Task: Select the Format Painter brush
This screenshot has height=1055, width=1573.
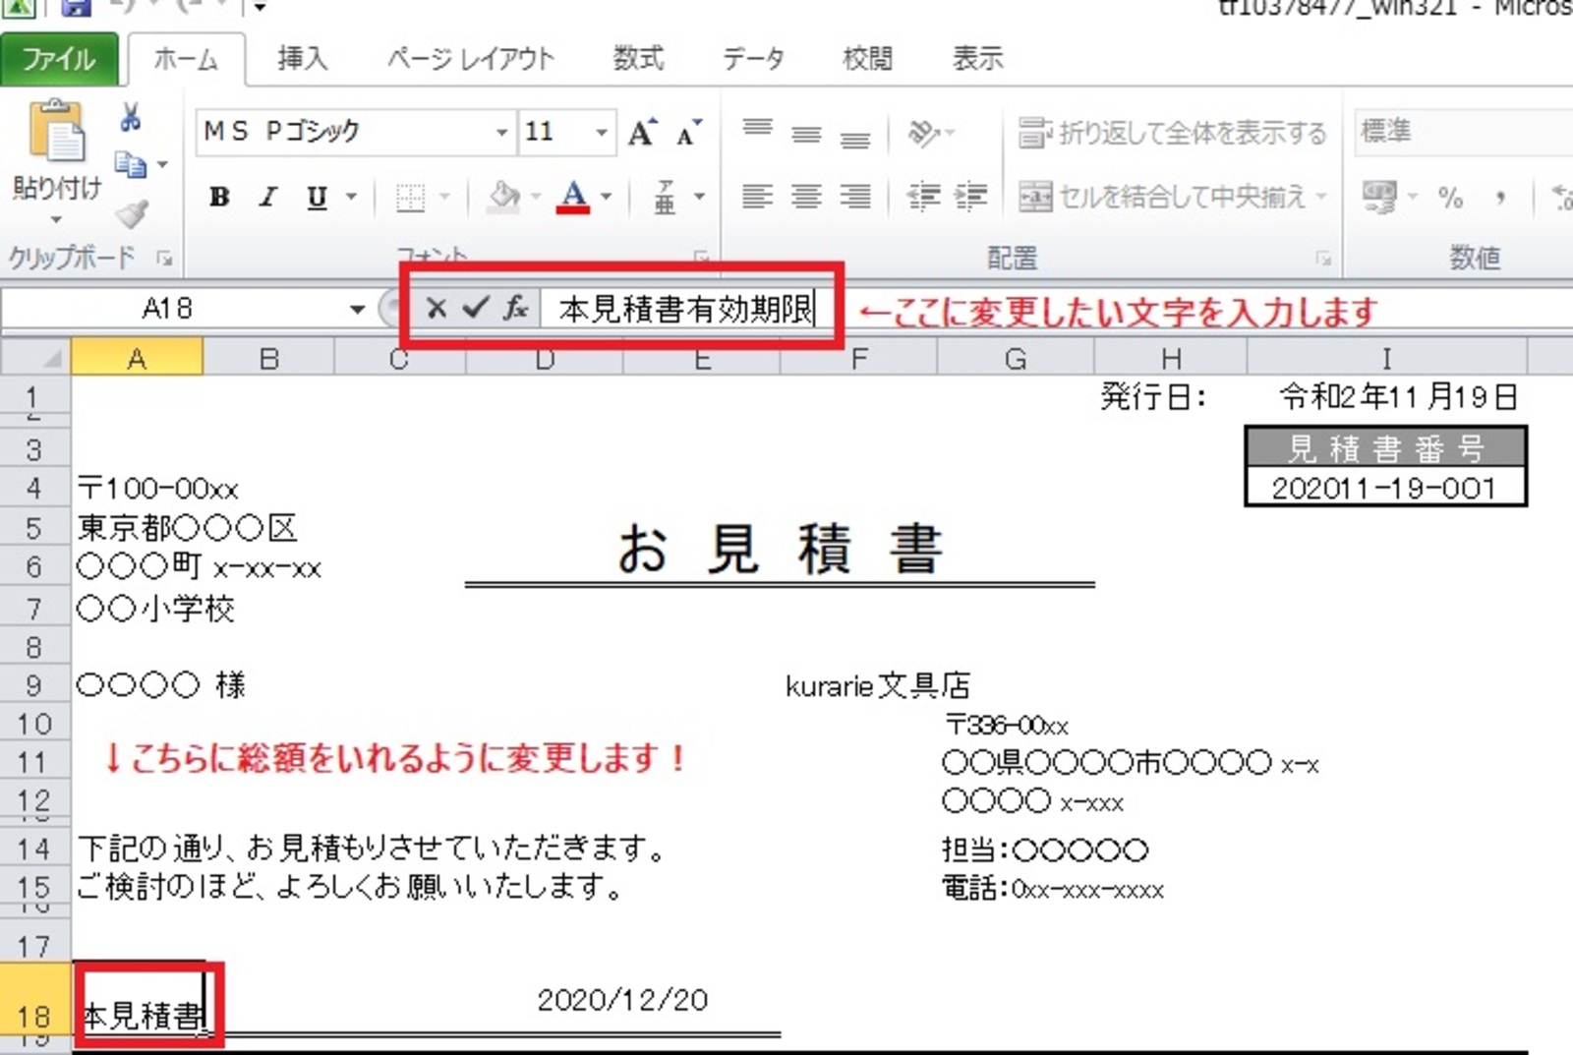Action: click(x=131, y=213)
